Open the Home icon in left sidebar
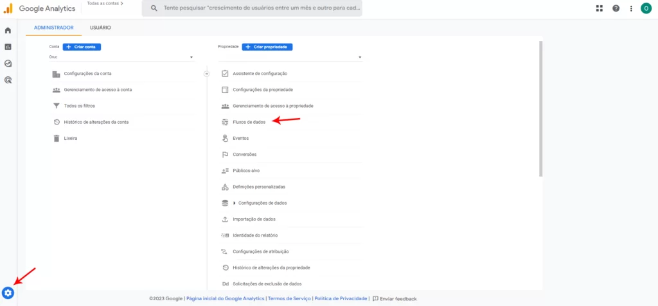 pos(8,31)
